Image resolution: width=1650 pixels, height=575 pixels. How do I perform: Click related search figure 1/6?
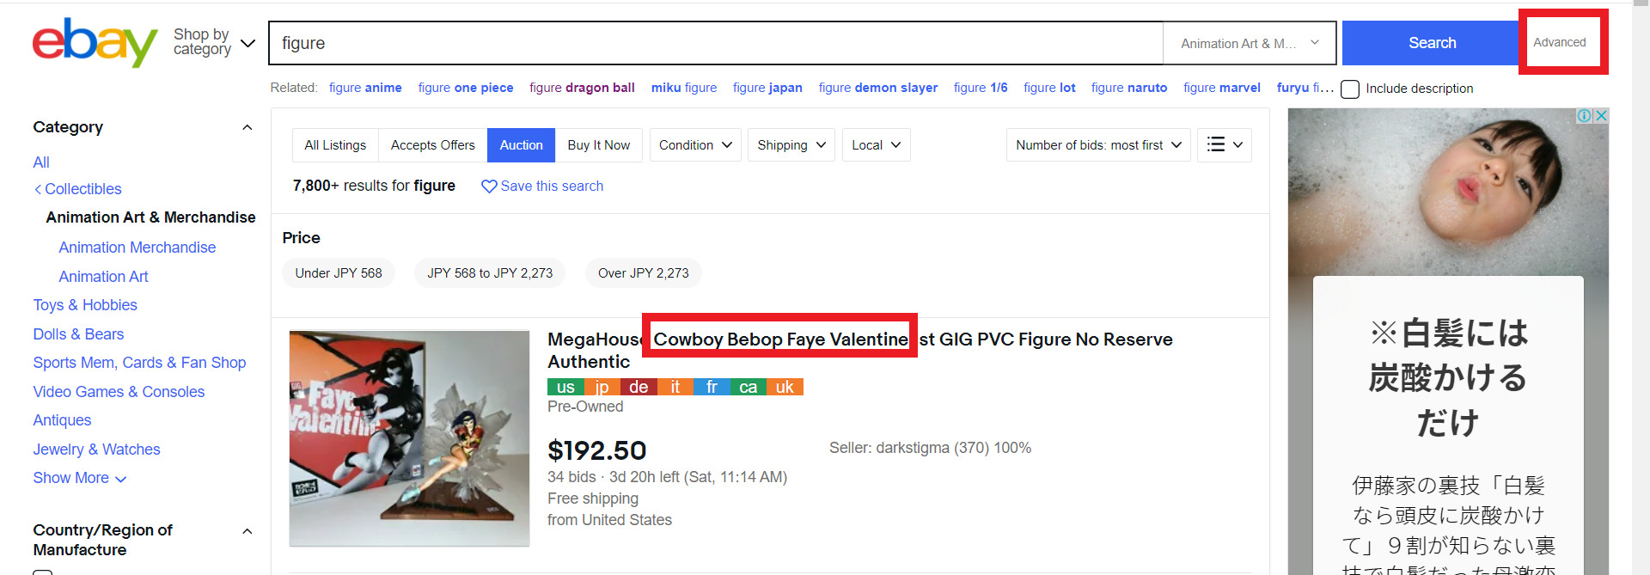981,88
